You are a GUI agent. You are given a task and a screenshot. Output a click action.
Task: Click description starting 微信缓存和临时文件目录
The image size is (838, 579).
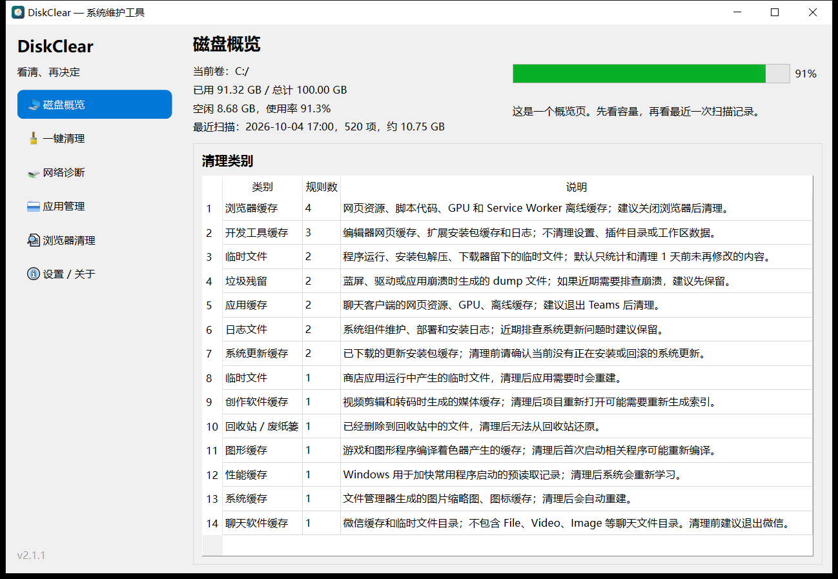577,523
